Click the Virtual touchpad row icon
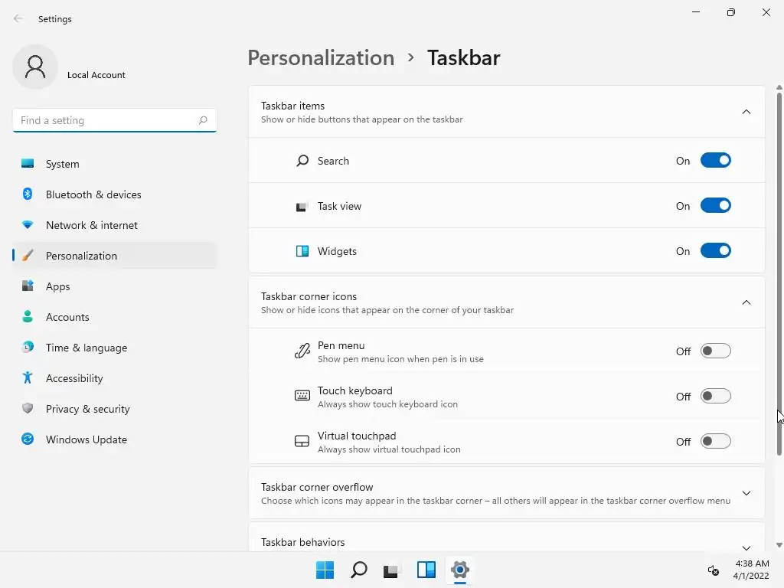Screen dimensions: 784x588 302,441
